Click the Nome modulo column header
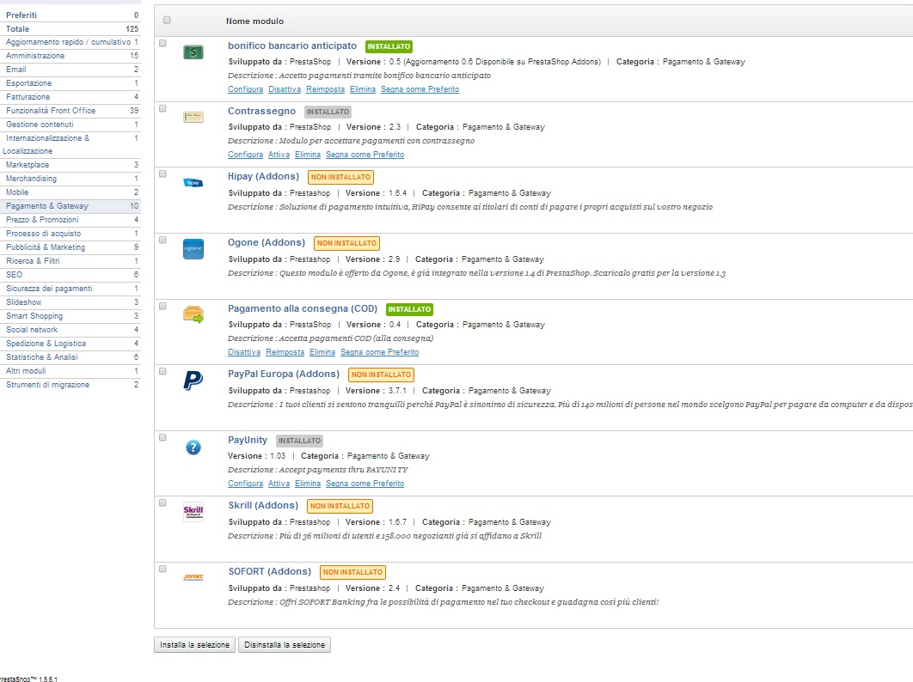 tap(255, 21)
